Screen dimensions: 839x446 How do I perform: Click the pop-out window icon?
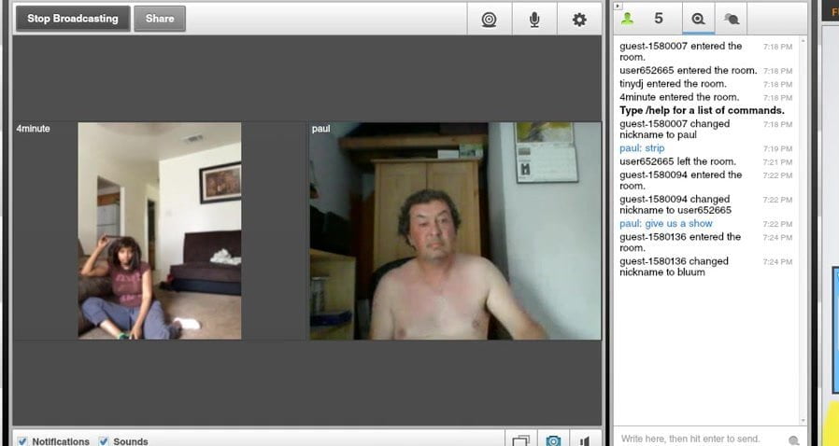coord(520,440)
